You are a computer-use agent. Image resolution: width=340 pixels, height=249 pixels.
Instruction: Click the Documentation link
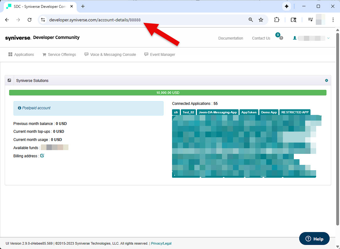coord(231,38)
